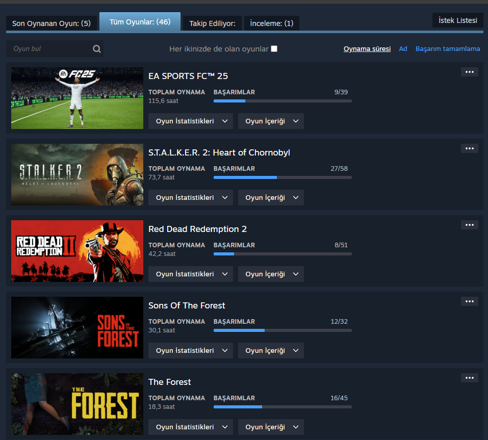
Task: Click the '42,2 saat' playtime text
Action: click(x=162, y=254)
